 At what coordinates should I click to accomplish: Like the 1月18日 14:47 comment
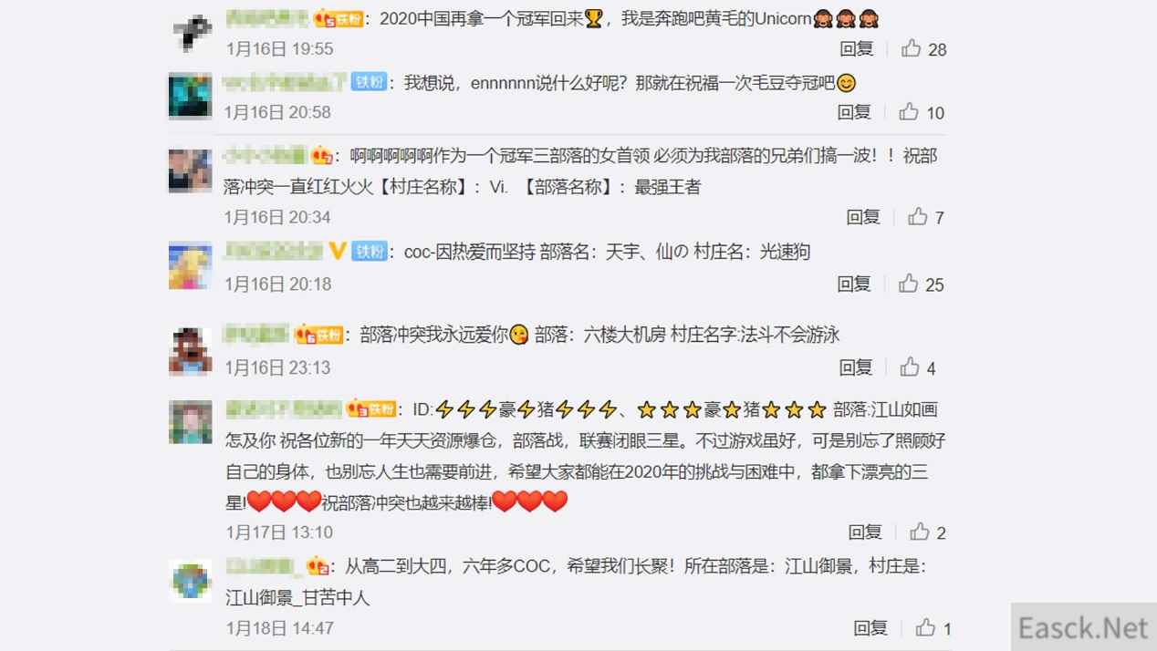click(926, 627)
